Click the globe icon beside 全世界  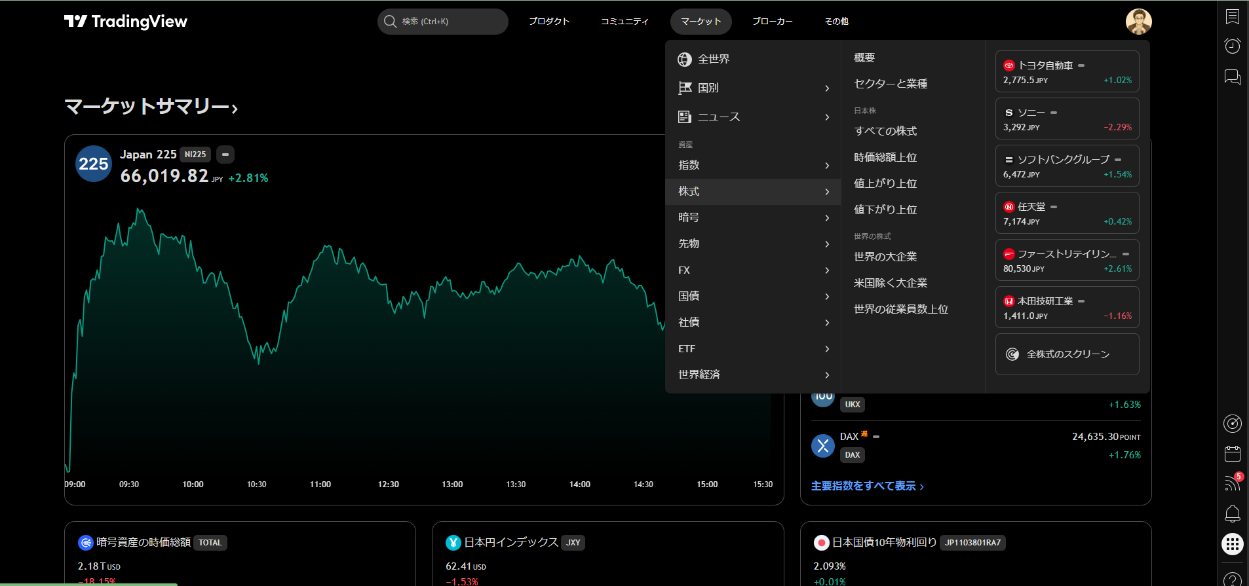coord(685,60)
